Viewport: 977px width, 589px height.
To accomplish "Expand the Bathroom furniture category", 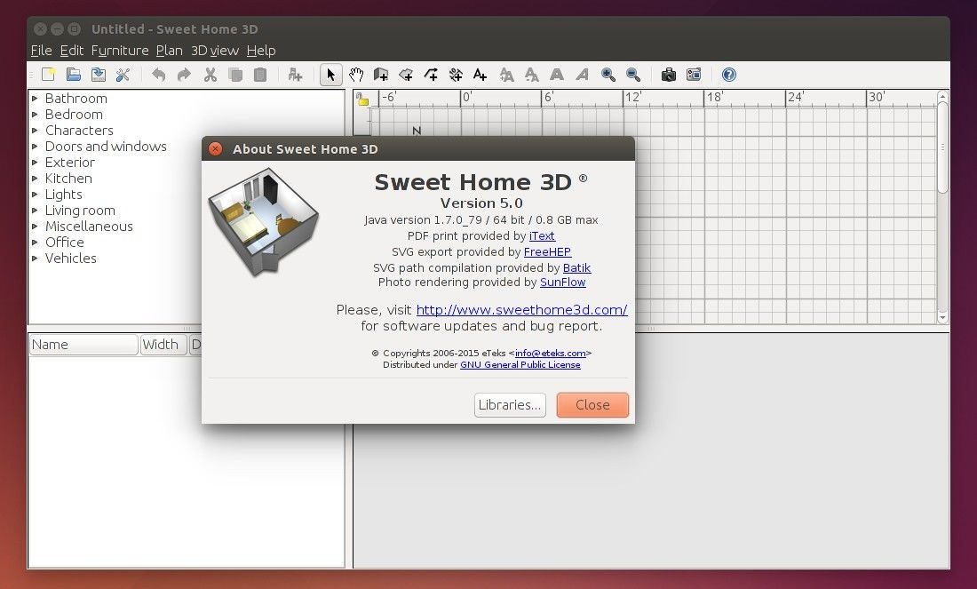I will coord(35,98).
